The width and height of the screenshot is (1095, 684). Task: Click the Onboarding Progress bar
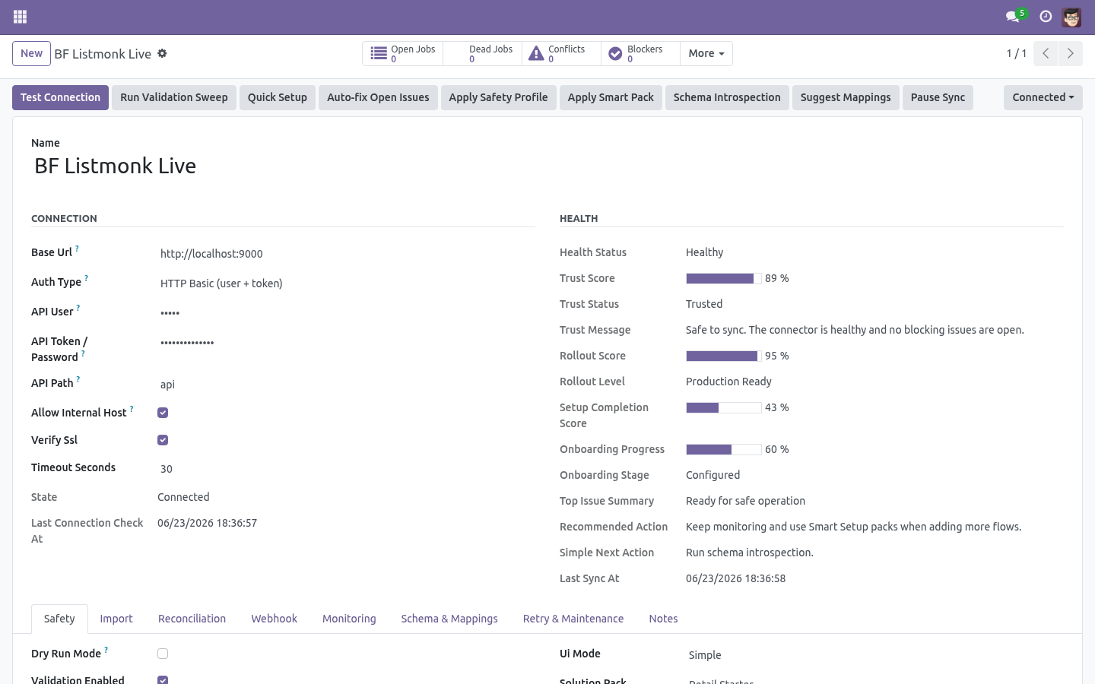click(724, 449)
